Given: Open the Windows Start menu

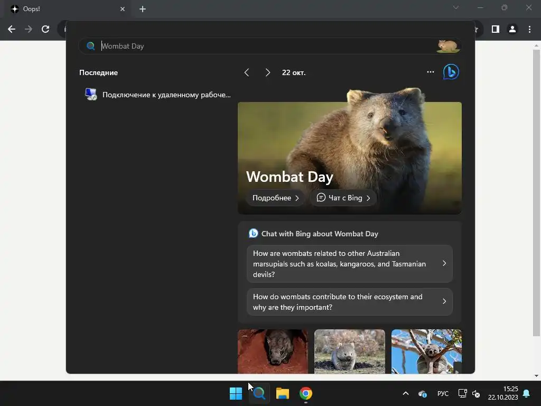Looking at the screenshot, I should (236, 393).
